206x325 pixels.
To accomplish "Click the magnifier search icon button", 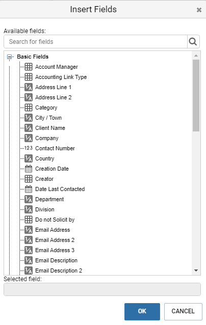I will pyautogui.click(x=193, y=42).
